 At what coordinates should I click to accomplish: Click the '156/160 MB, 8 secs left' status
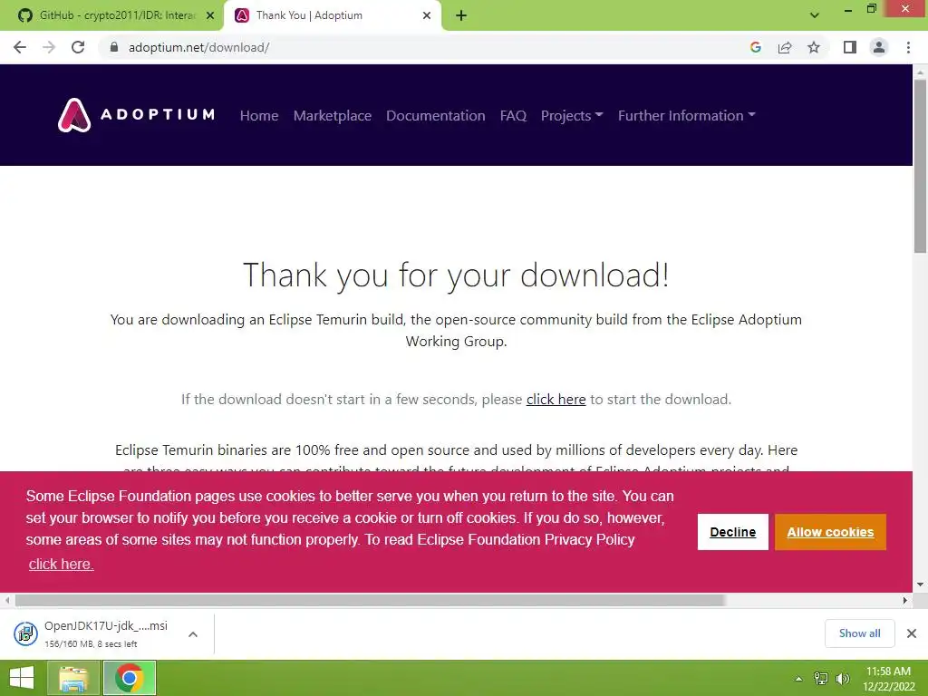point(92,644)
